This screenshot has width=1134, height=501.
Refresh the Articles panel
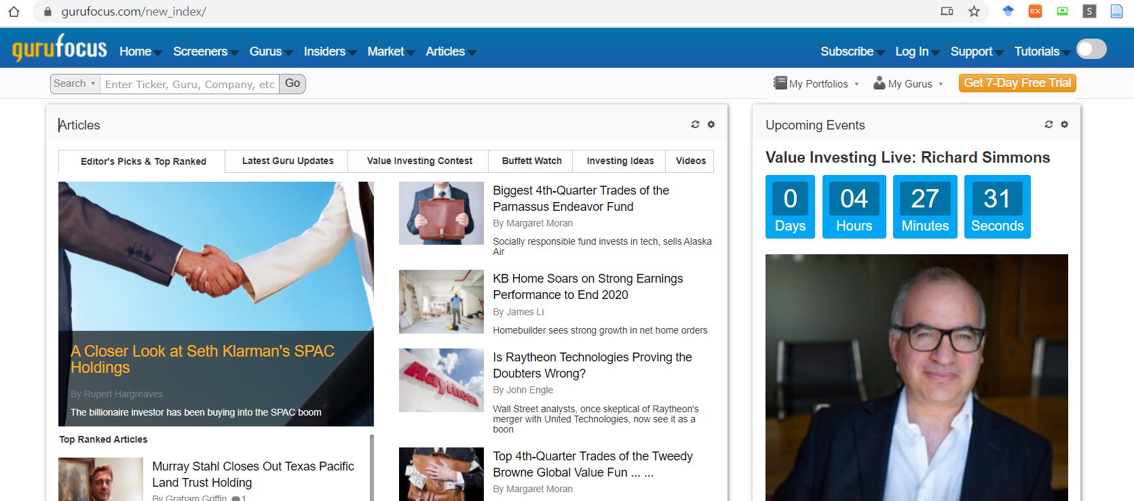[x=695, y=124]
